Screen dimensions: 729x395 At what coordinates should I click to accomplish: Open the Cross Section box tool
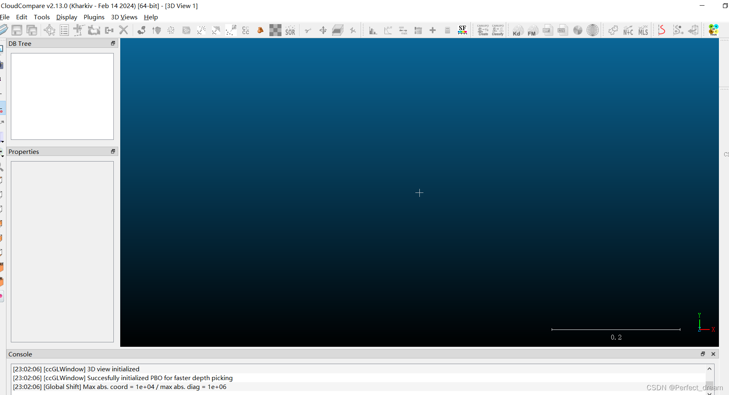[x=338, y=30]
